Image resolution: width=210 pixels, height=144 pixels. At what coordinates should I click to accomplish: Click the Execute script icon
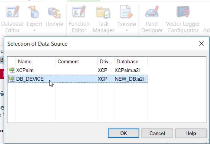127,12
